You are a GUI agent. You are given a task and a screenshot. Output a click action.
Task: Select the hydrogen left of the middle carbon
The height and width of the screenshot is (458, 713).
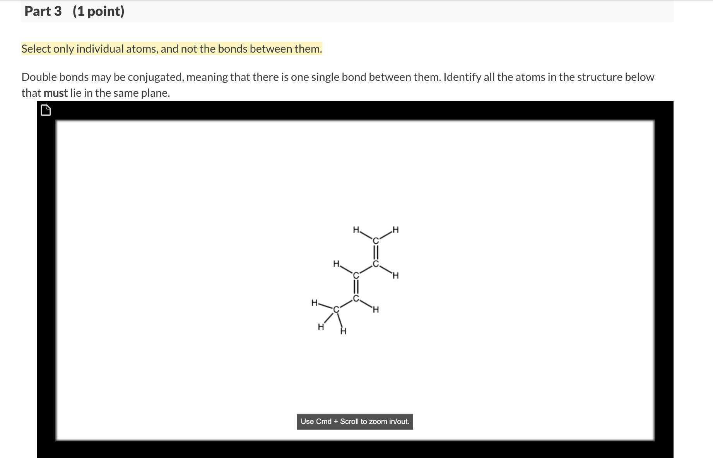(x=336, y=264)
